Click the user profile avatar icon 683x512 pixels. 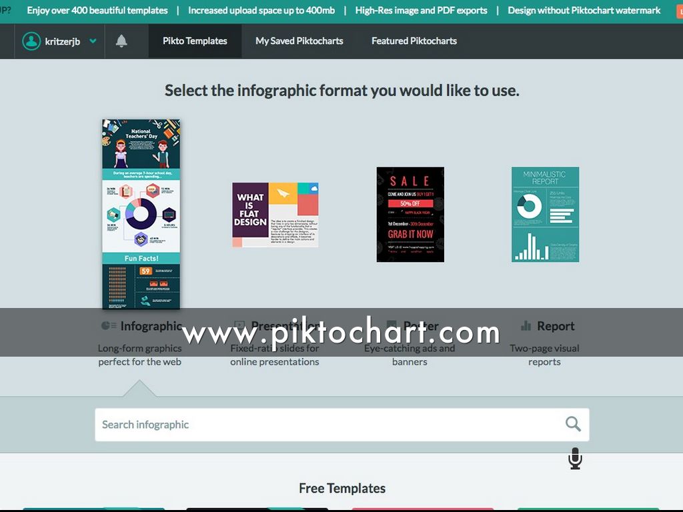31,41
